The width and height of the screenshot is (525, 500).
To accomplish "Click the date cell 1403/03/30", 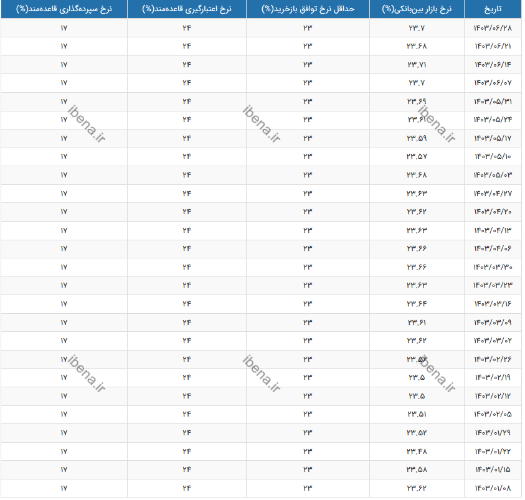I will click(493, 268).
